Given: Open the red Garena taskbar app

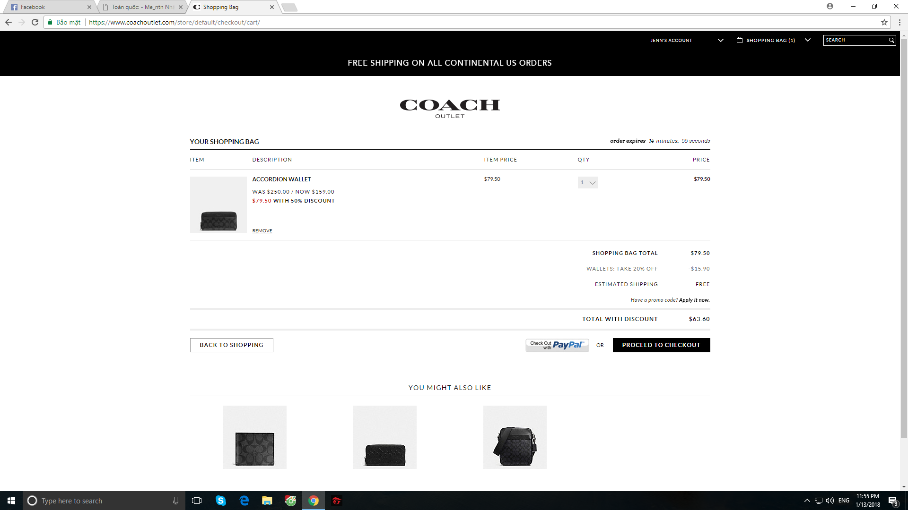Looking at the screenshot, I should tap(337, 501).
